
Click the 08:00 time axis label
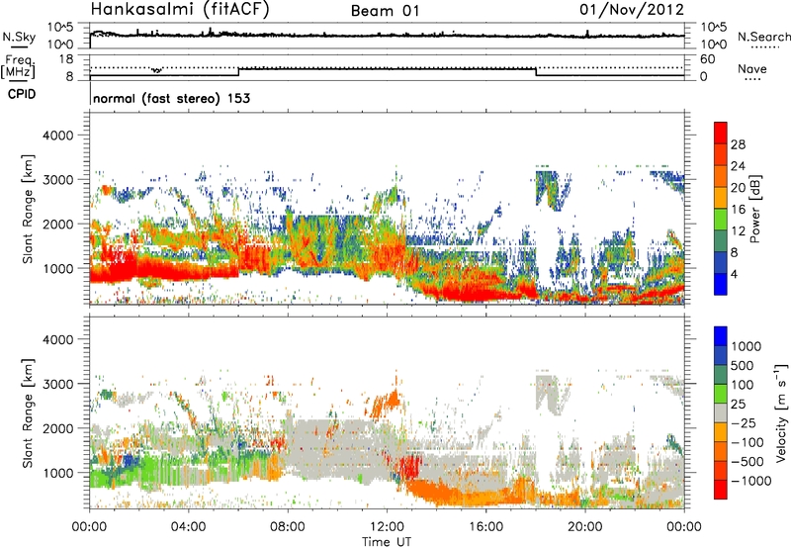click(288, 527)
